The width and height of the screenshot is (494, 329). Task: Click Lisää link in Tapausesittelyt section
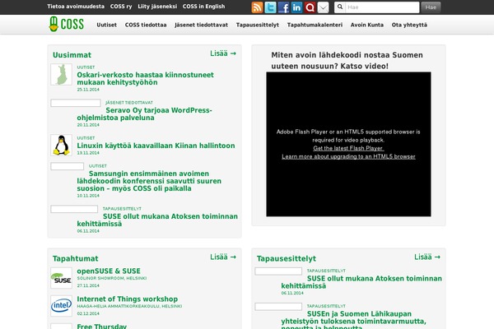pyautogui.click(x=427, y=257)
